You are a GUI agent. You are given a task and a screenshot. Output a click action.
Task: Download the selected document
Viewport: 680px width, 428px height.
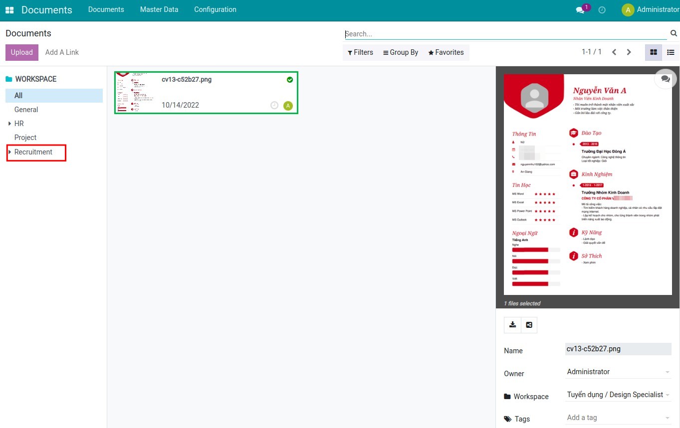click(512, 325)
